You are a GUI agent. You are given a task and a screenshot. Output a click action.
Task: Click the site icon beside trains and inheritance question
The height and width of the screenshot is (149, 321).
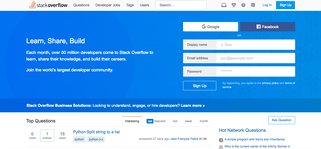221,140
